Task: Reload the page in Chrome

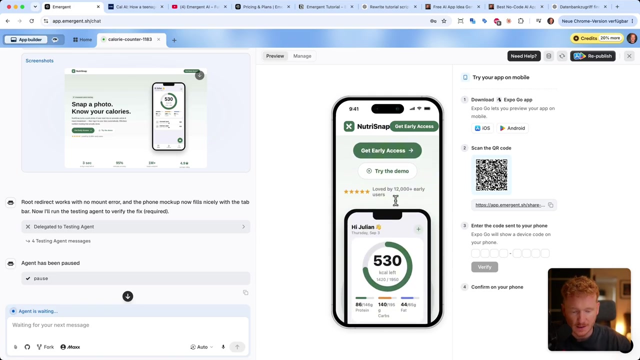Action: pyautogui.click(x=31, y=21)
